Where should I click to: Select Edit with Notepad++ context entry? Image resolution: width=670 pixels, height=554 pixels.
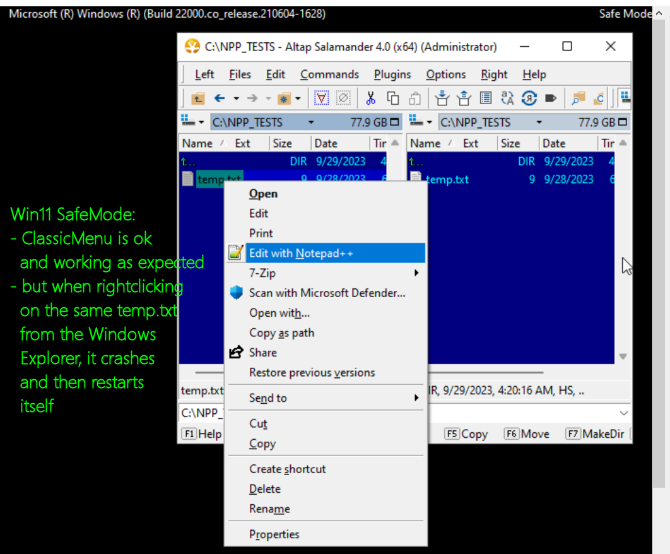326,253
